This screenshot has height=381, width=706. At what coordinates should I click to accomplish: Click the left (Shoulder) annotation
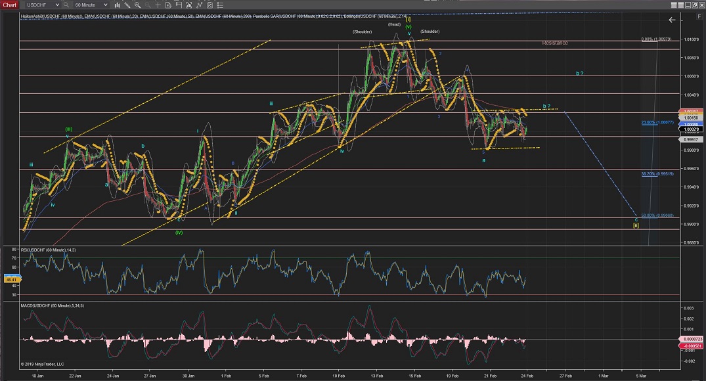[x=362, y=32]
